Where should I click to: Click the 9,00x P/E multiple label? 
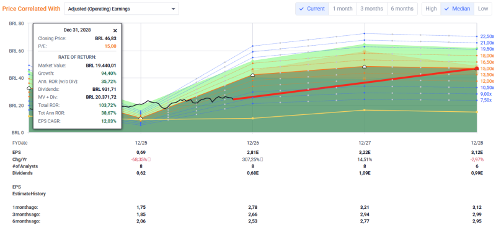pyautogui.click(x=486, y=94)
